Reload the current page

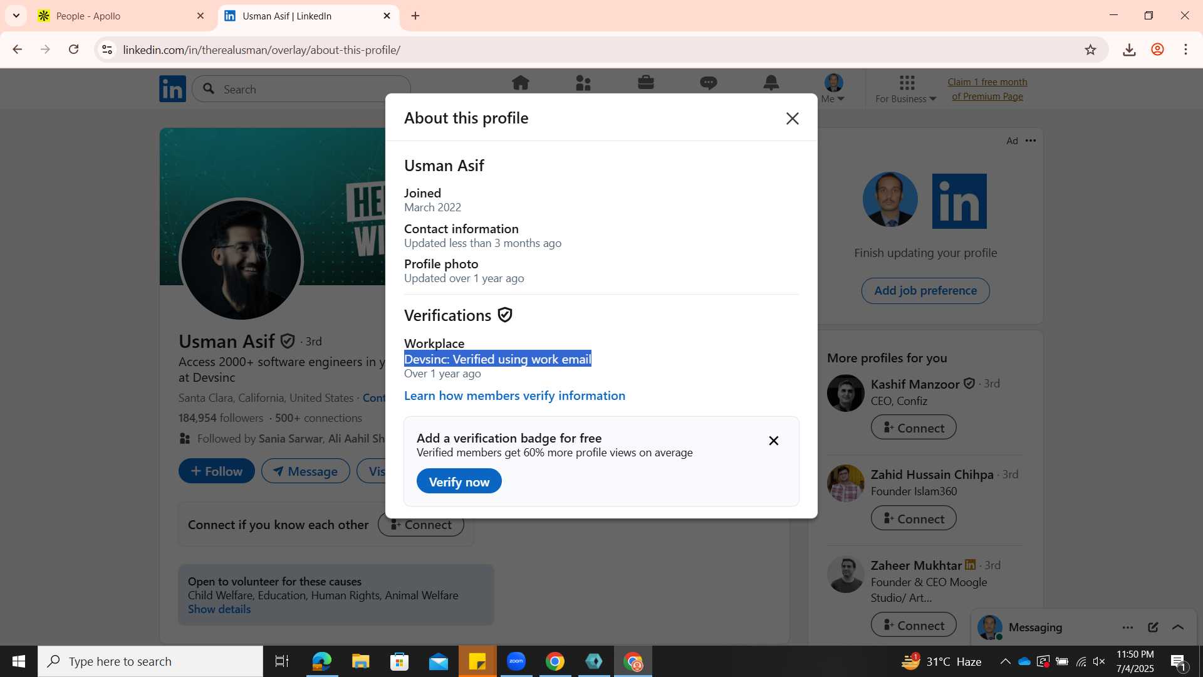[73, 50]
